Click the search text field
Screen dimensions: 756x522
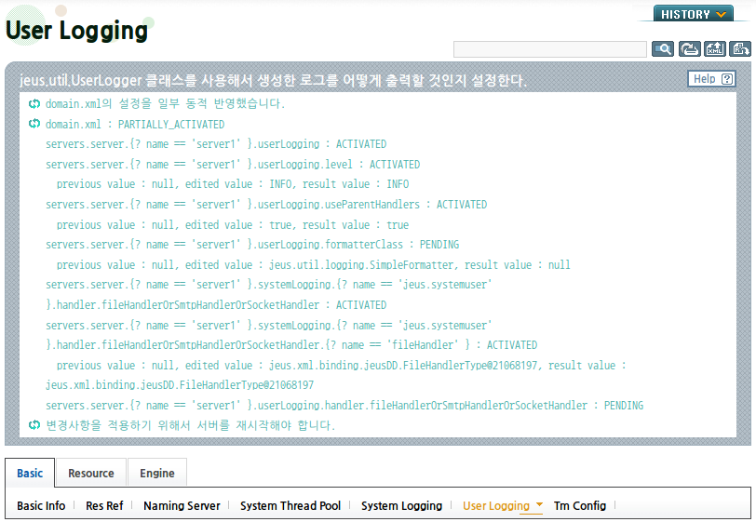pos(550,49)
